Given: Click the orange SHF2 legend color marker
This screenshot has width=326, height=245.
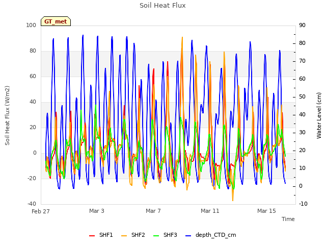Looking at the screenshot, I should [x=124, y=236].
